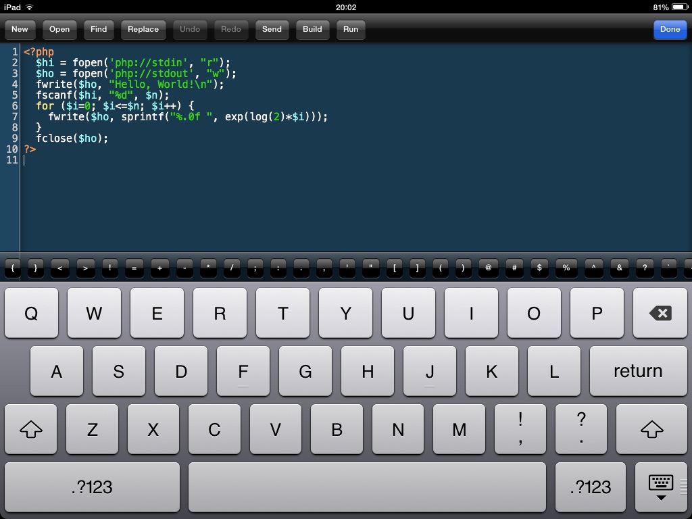Tap the at-sign shortcut key
The width and height of the screenshot is (692, 519).
[488, 268]
